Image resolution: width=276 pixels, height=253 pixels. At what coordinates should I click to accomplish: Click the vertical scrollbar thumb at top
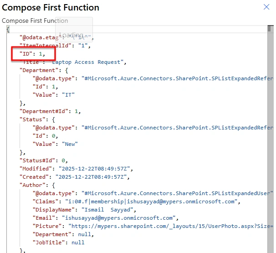[269, 29]
